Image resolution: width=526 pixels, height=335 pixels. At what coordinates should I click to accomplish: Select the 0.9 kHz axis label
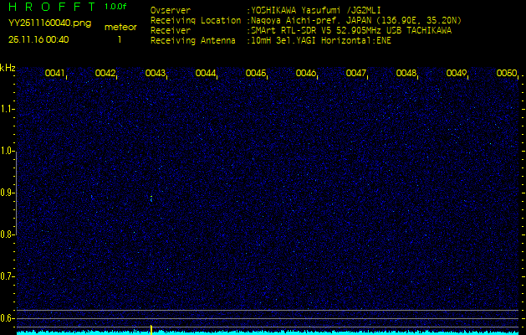8,193
